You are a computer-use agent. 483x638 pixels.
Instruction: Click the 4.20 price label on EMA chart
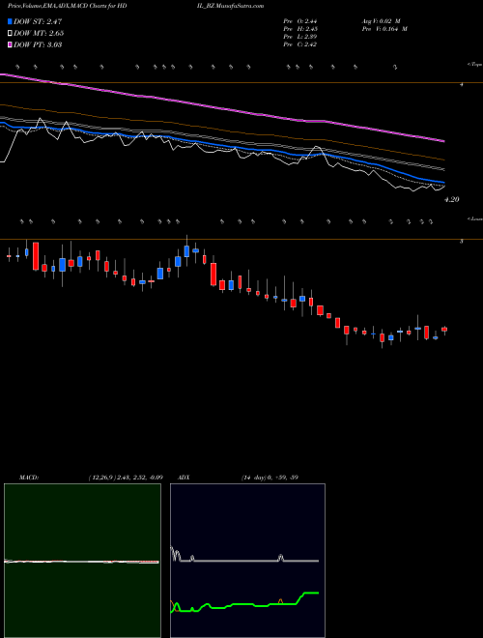coord(451,199)
